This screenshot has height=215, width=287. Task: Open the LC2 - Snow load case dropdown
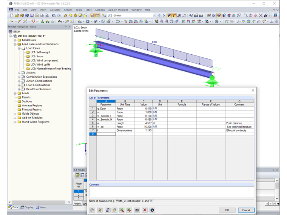point(154,15)
